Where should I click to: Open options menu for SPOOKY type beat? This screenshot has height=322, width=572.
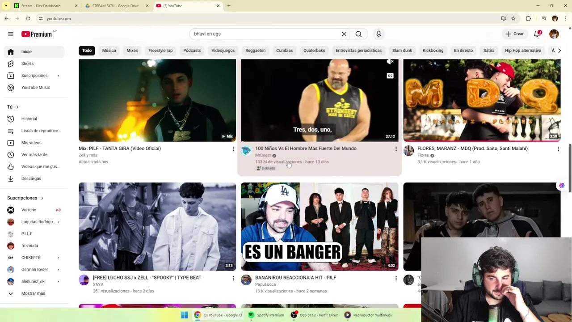tap(233, 278)
